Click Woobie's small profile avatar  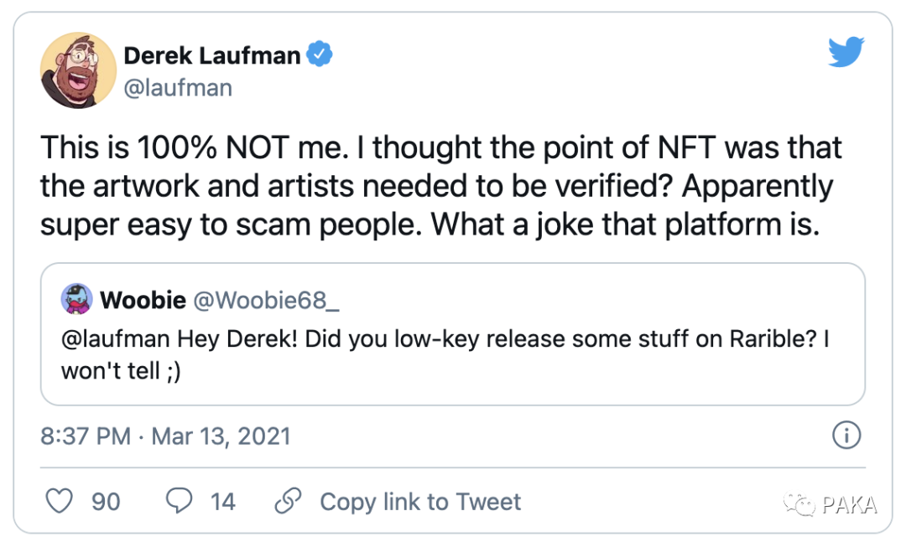click(77, 300)
